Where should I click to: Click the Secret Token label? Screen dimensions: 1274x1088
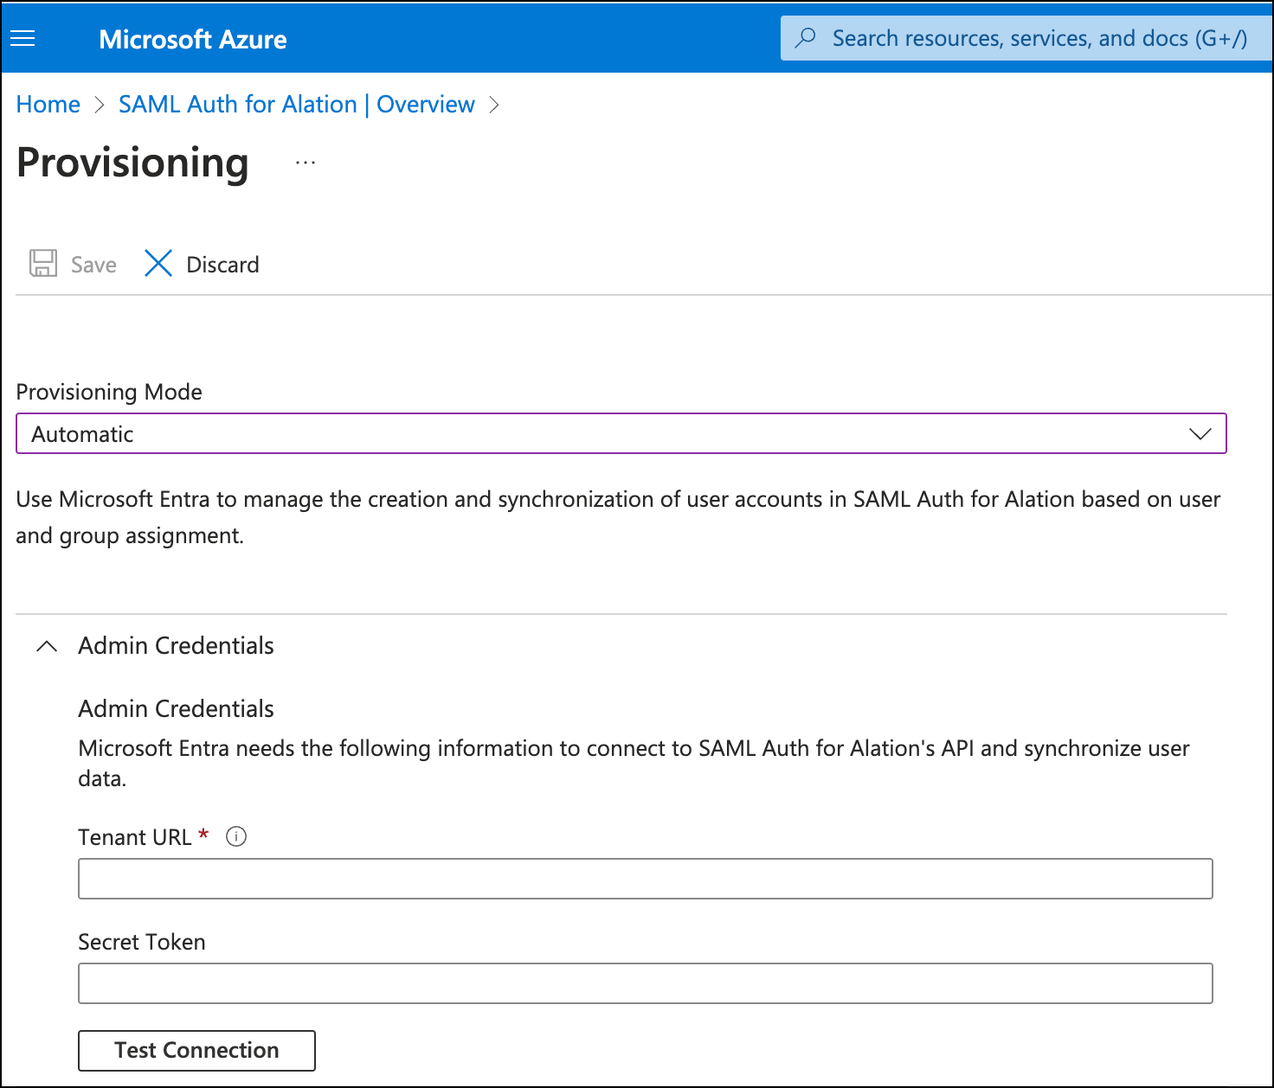click(142, 942)
